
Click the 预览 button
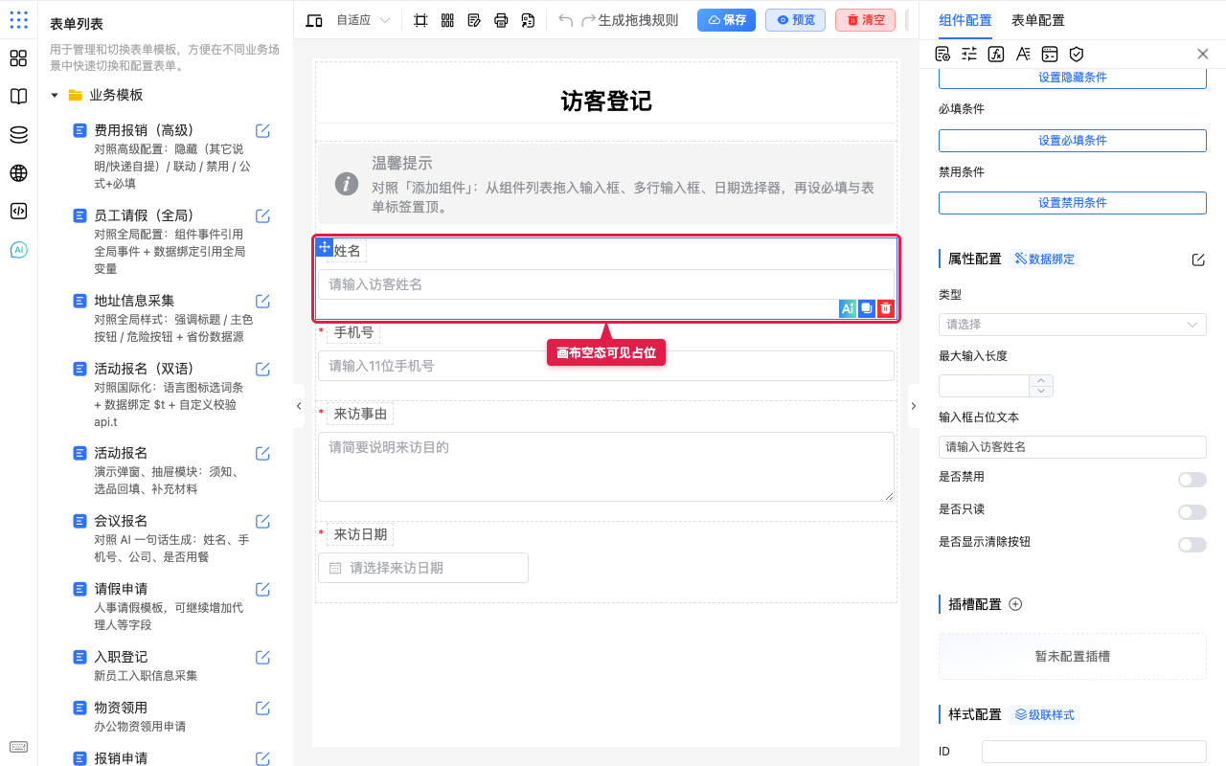pyautogui.click(x=795, y=20)
